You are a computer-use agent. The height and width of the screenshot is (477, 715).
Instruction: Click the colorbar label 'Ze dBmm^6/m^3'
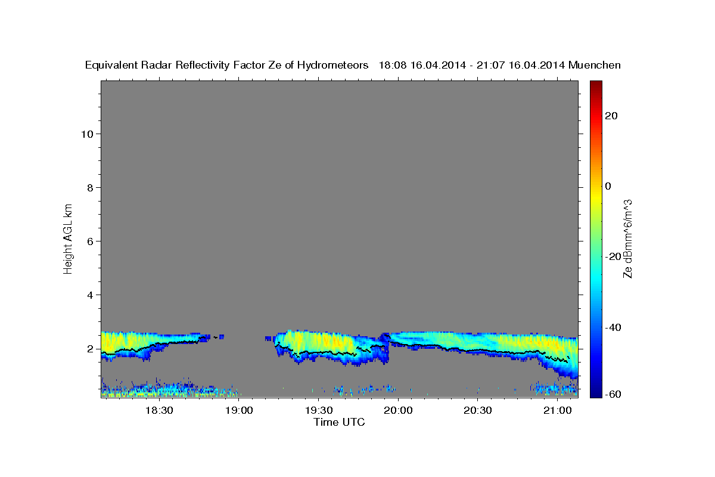(628, 238)
